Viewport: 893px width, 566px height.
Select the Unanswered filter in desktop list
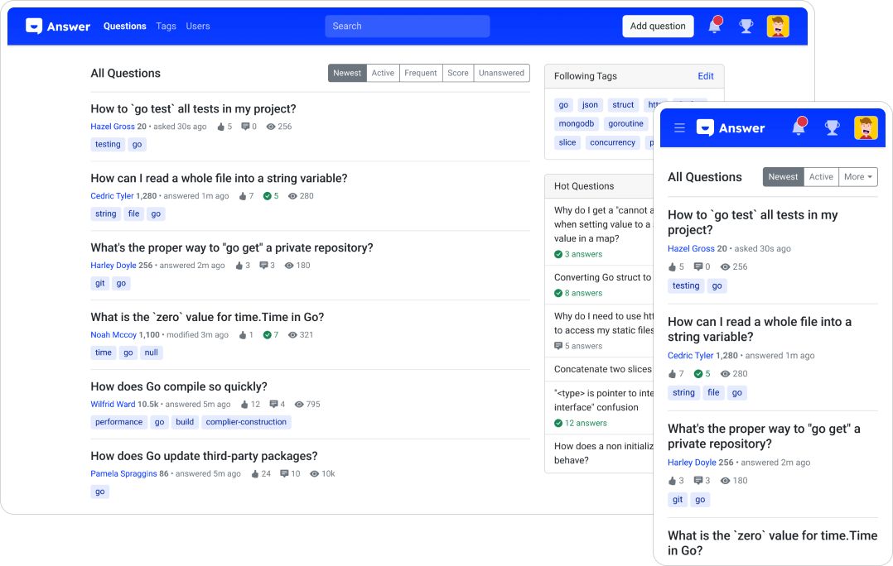coord(501,73)
